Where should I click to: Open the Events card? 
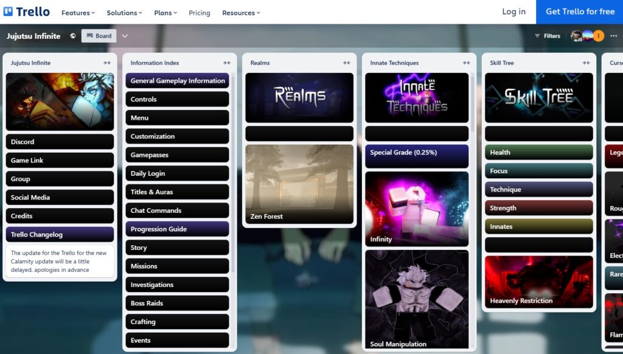[177, 340]
